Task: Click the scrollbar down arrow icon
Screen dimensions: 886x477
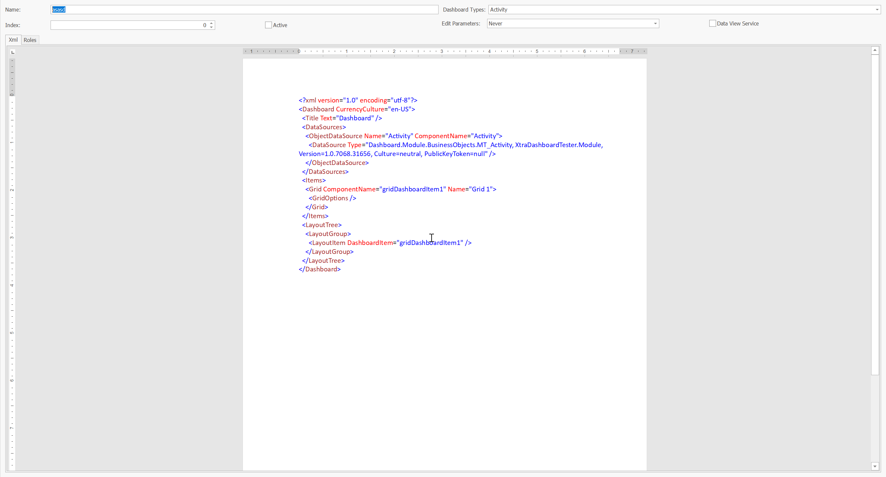Action: tap(875, 466)
